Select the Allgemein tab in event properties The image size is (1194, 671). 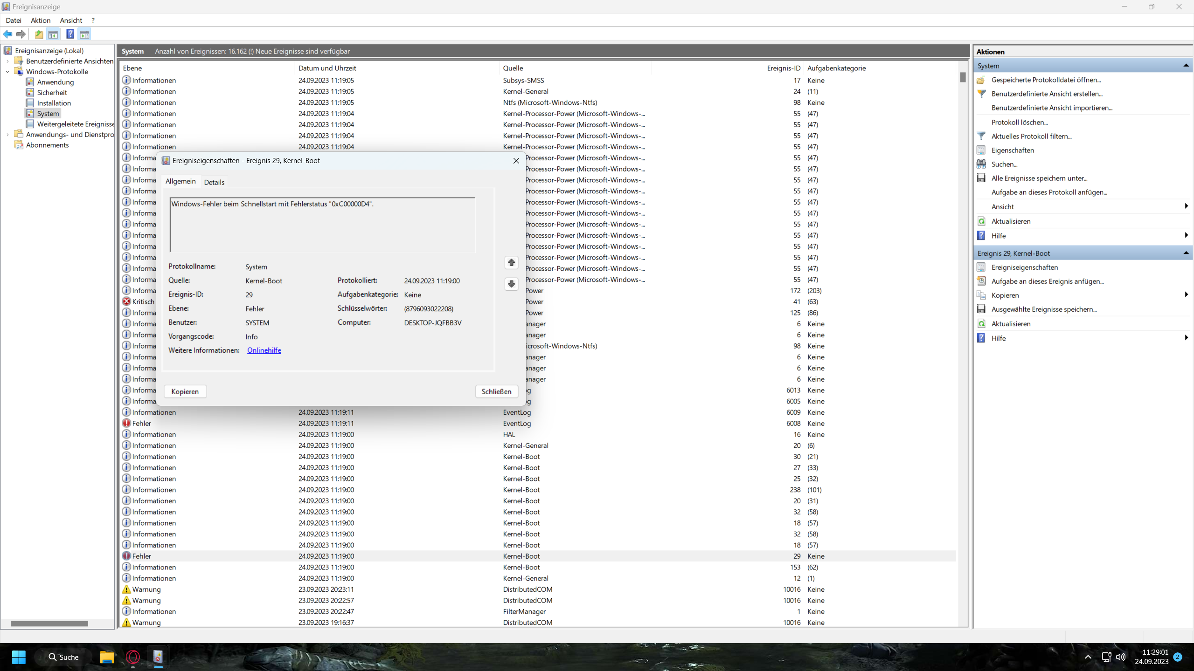pyautogui.click(x=180, y=182)
